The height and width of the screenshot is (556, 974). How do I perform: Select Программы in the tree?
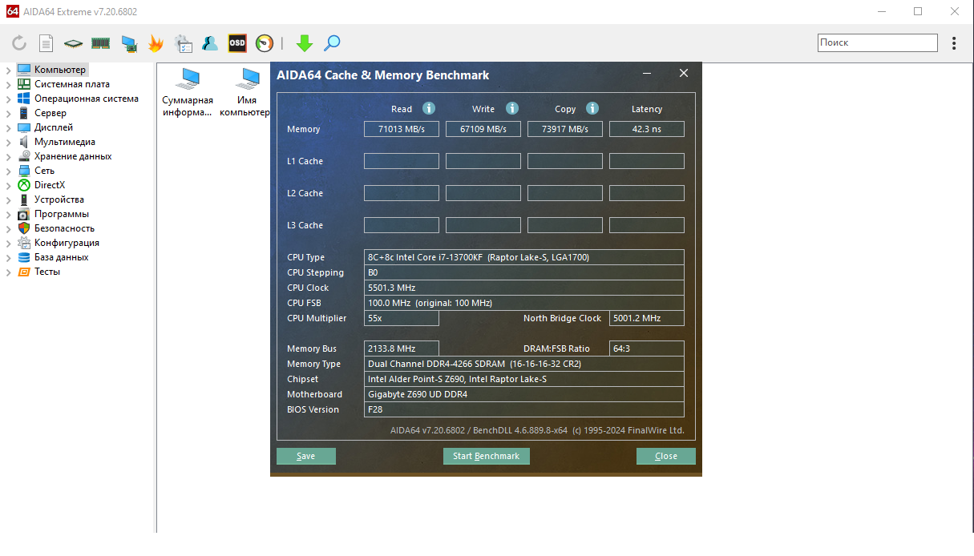pos(62,214)
